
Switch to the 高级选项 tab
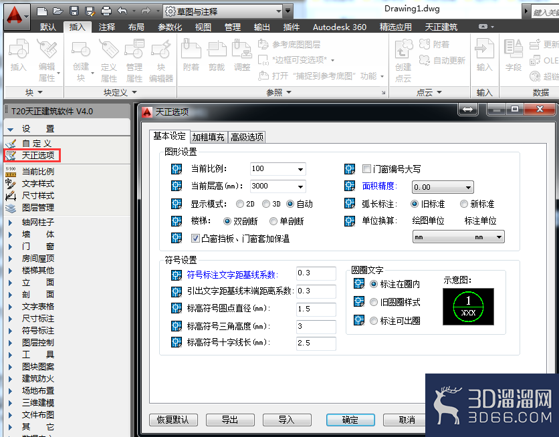coord(247,137)
